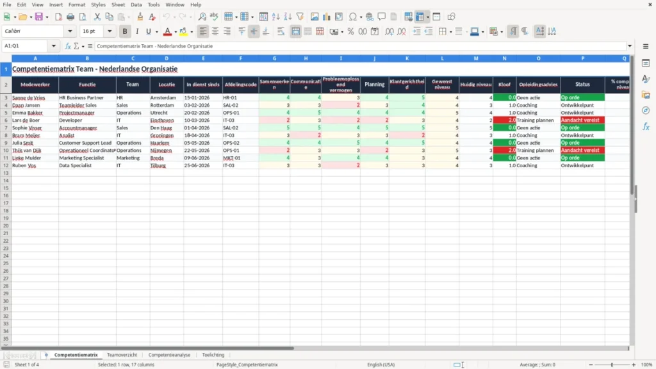Toggle Italic formatting
656x369 pixels.
point(137,31)
